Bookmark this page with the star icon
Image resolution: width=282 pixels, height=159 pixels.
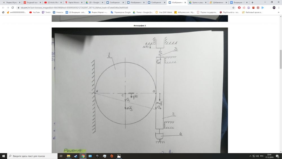(233, 8)
